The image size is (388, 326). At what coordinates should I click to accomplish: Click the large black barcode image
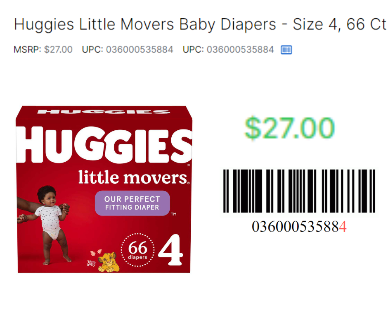coord(299,191)
